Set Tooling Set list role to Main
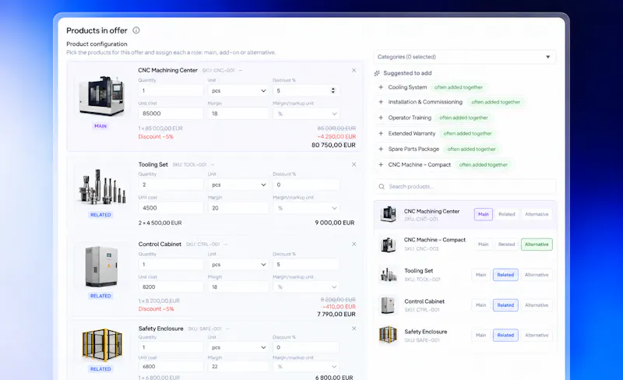This screenshot has width=623, height=380. coord(480,275)
